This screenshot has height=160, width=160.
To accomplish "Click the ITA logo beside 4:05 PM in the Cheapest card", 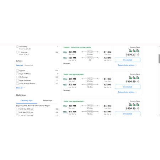I will point(65,52).
